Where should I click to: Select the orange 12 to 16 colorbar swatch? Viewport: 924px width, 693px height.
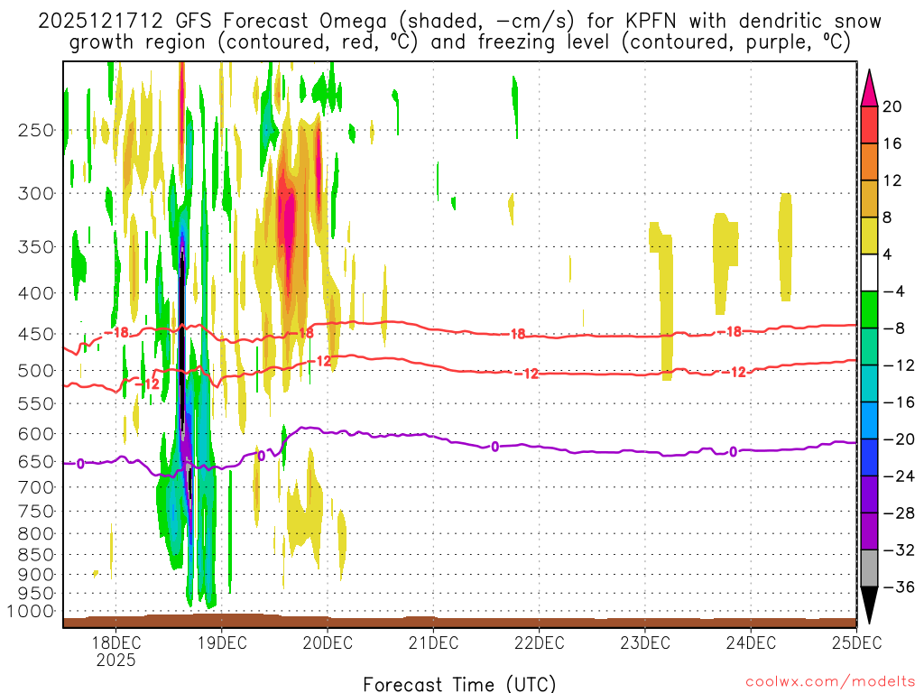pyautogui.click(x=869, y=162)
